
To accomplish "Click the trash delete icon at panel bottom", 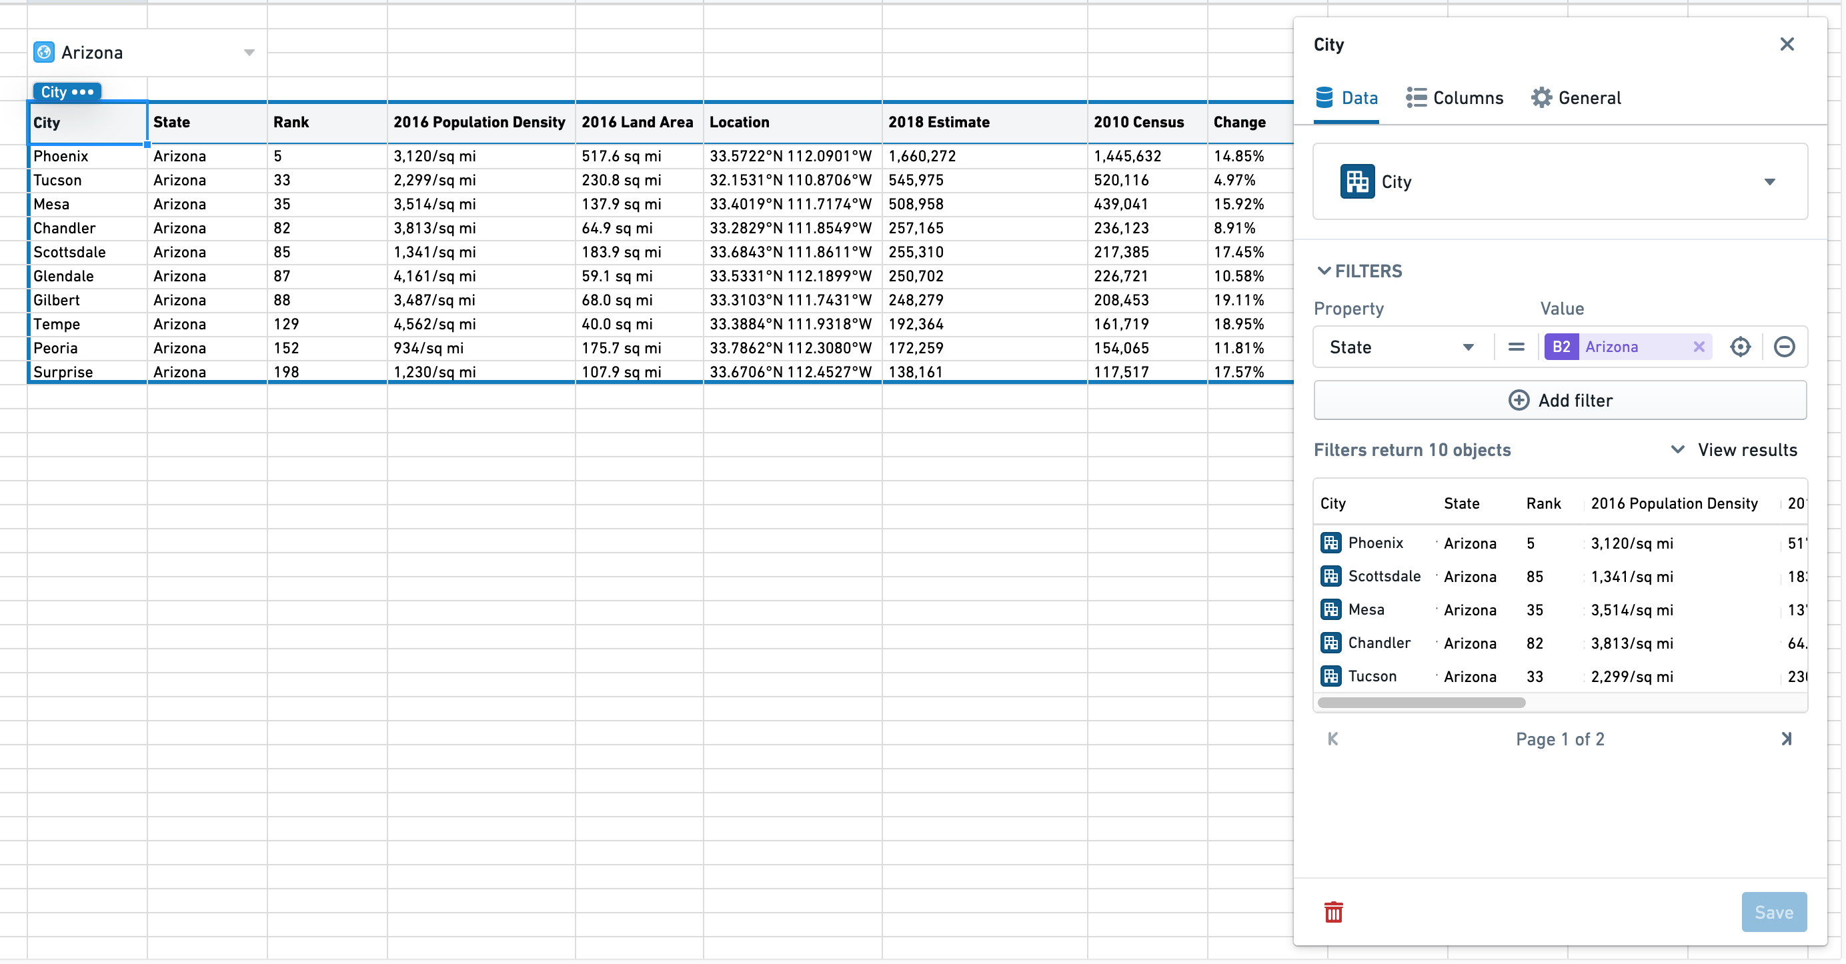I will [x=1333, y=910].
